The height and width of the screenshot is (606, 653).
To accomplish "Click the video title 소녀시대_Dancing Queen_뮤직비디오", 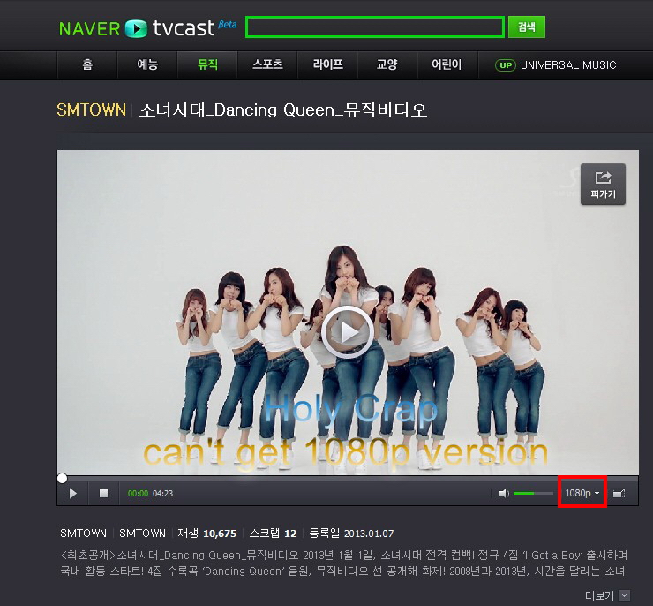I will [283, 110].
